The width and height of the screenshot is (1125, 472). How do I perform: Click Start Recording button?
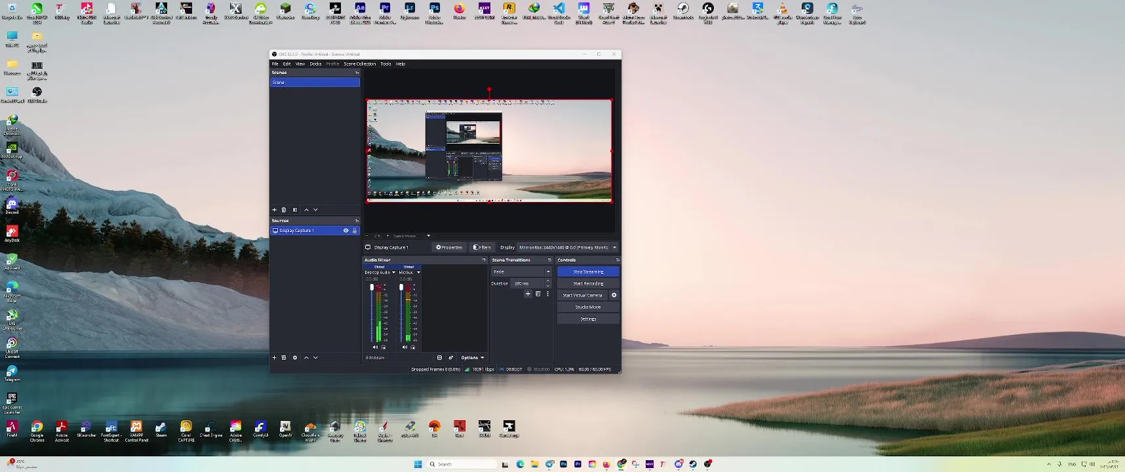tap(588, 283)
